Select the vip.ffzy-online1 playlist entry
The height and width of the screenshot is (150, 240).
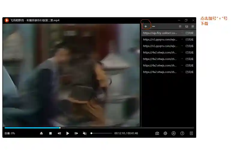pos(169,33)
